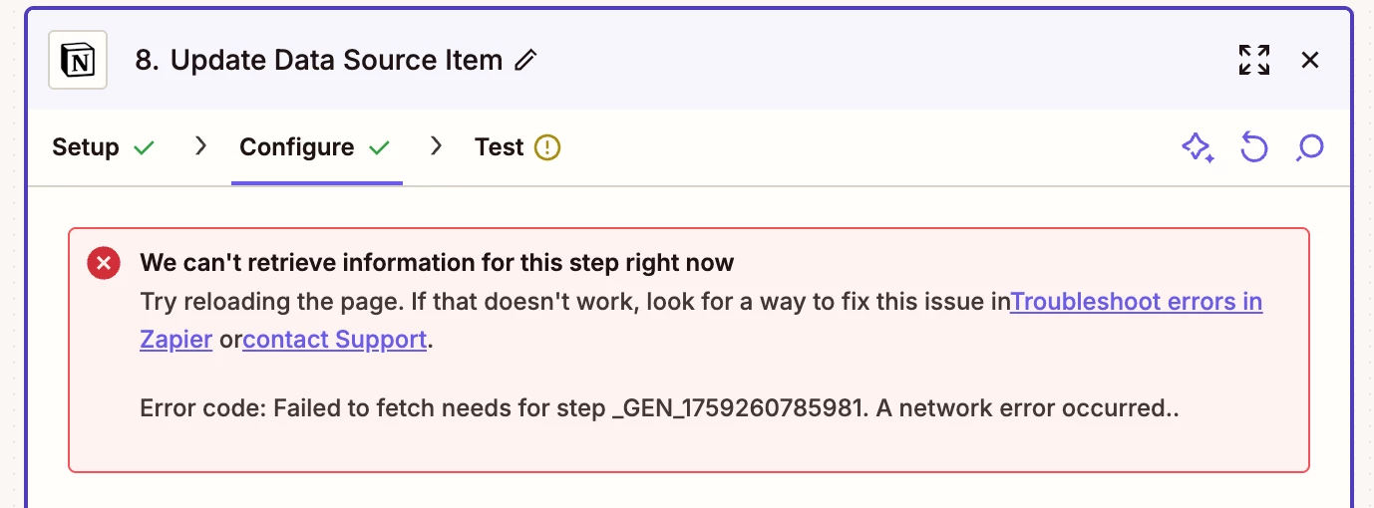Open the AI sparkle assistant icon
1374x508 pixels.
(1198, 148)
